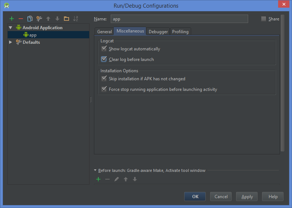This screenshot has height=208, width=292.
Task: Disable Force stop running application before launching
Action: tap(104, 89)
